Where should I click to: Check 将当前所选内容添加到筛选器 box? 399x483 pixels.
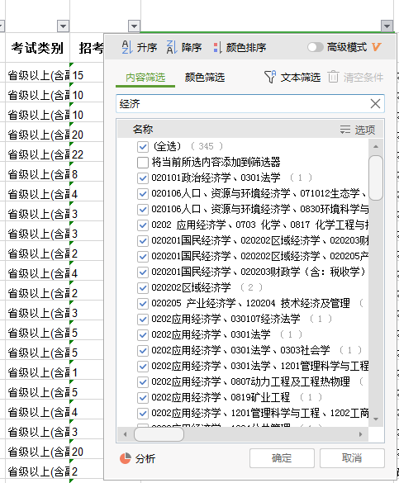(x=143, y=163)
